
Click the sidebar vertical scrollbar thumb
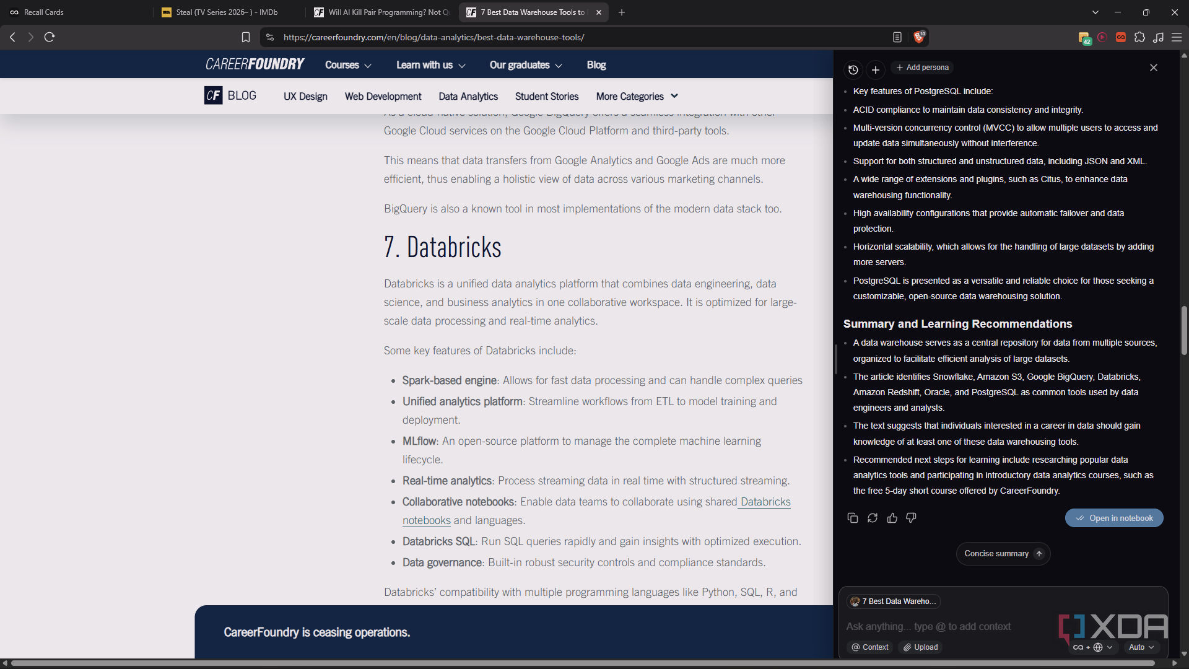(1184, 330)
